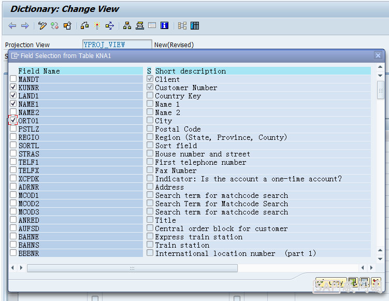Click the Projection View name input field
389x301 pixels.
pos(117,45)
